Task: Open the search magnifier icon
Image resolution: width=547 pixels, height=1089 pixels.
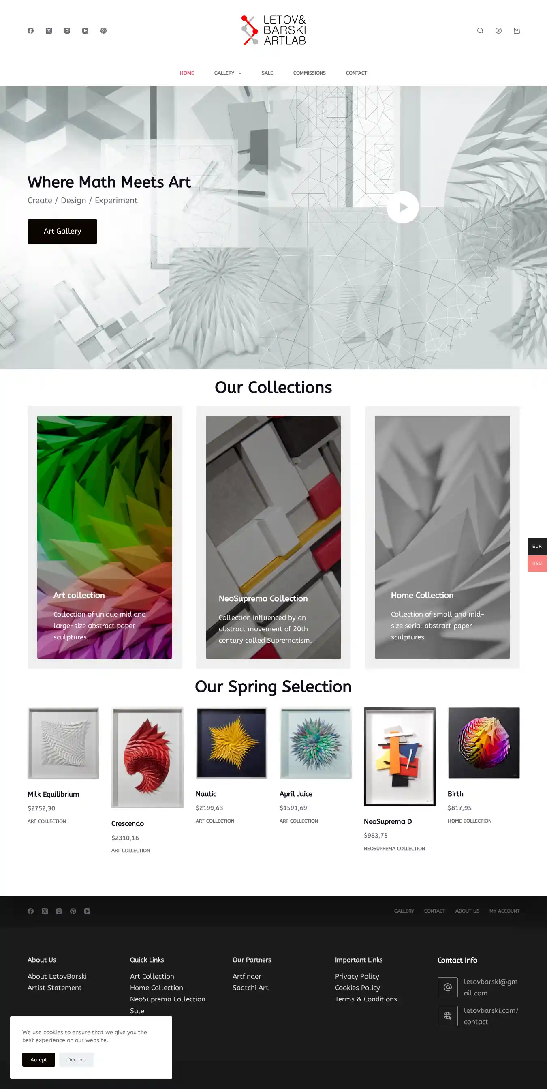Action: point(480,30)
